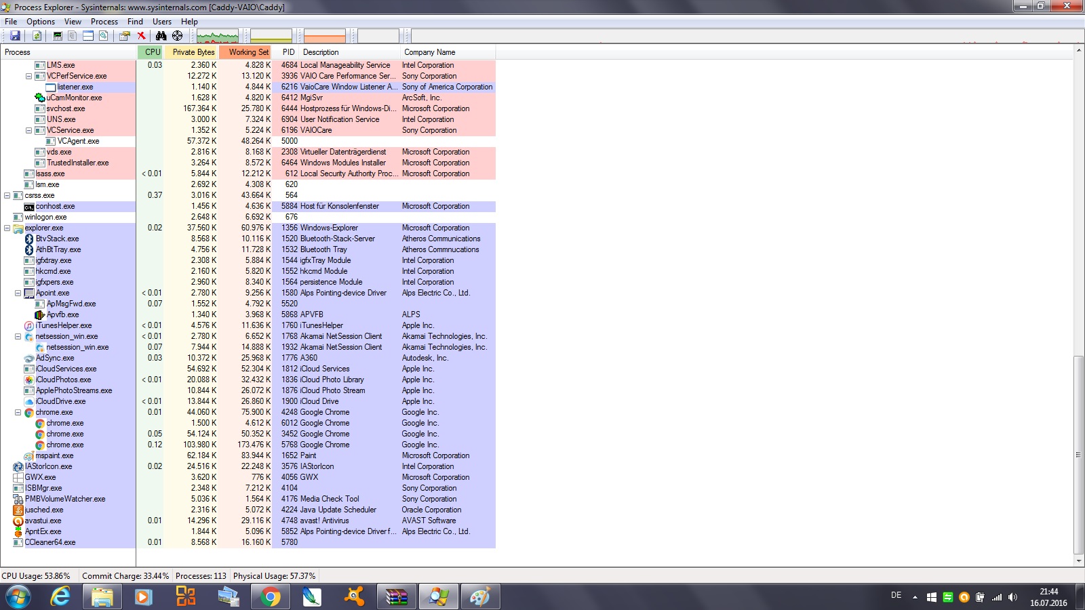This screenshot has height=610, width=1085.
Task: Click the binoculars Find icon
Action: click(161, 36)
